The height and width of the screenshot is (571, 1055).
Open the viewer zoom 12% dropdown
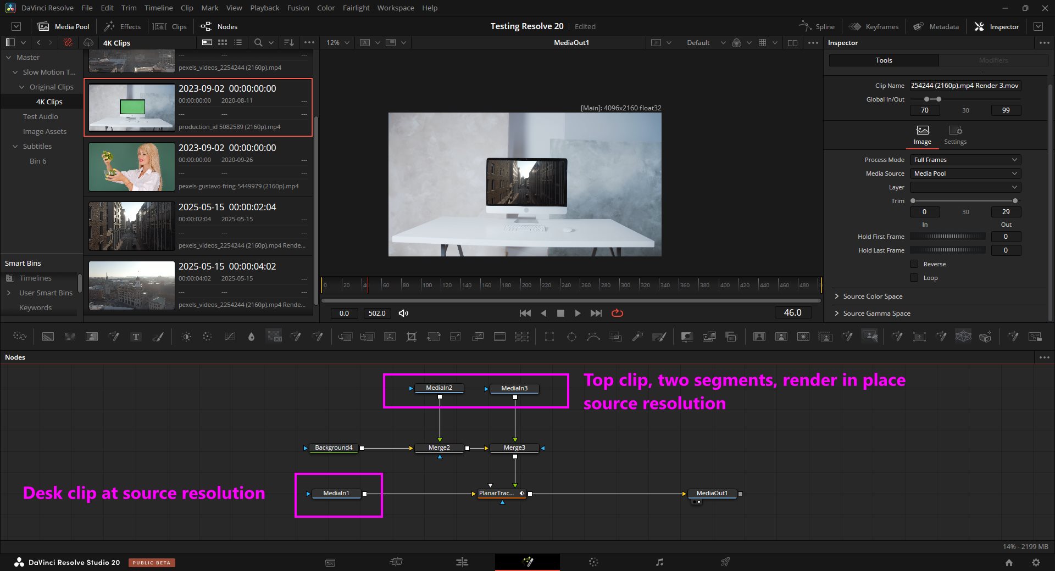(x=338, y=42)
